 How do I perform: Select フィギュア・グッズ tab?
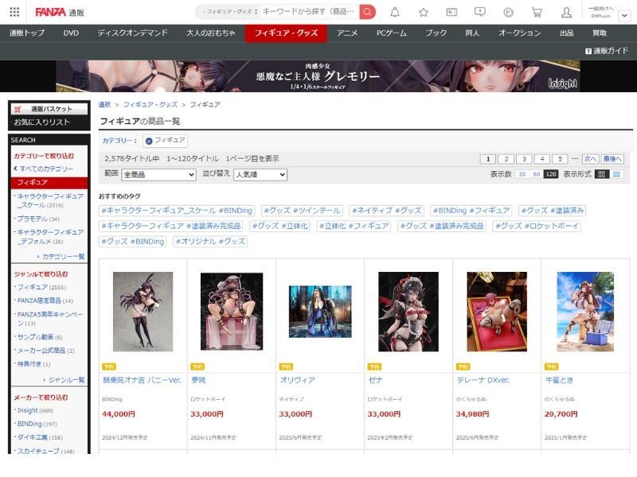click(x=286, y=33)
